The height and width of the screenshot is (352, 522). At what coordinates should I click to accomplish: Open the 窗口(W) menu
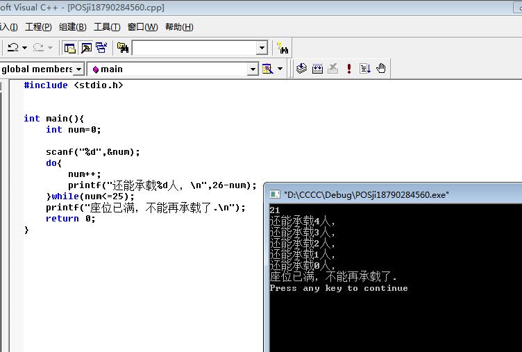coord(143,27)
